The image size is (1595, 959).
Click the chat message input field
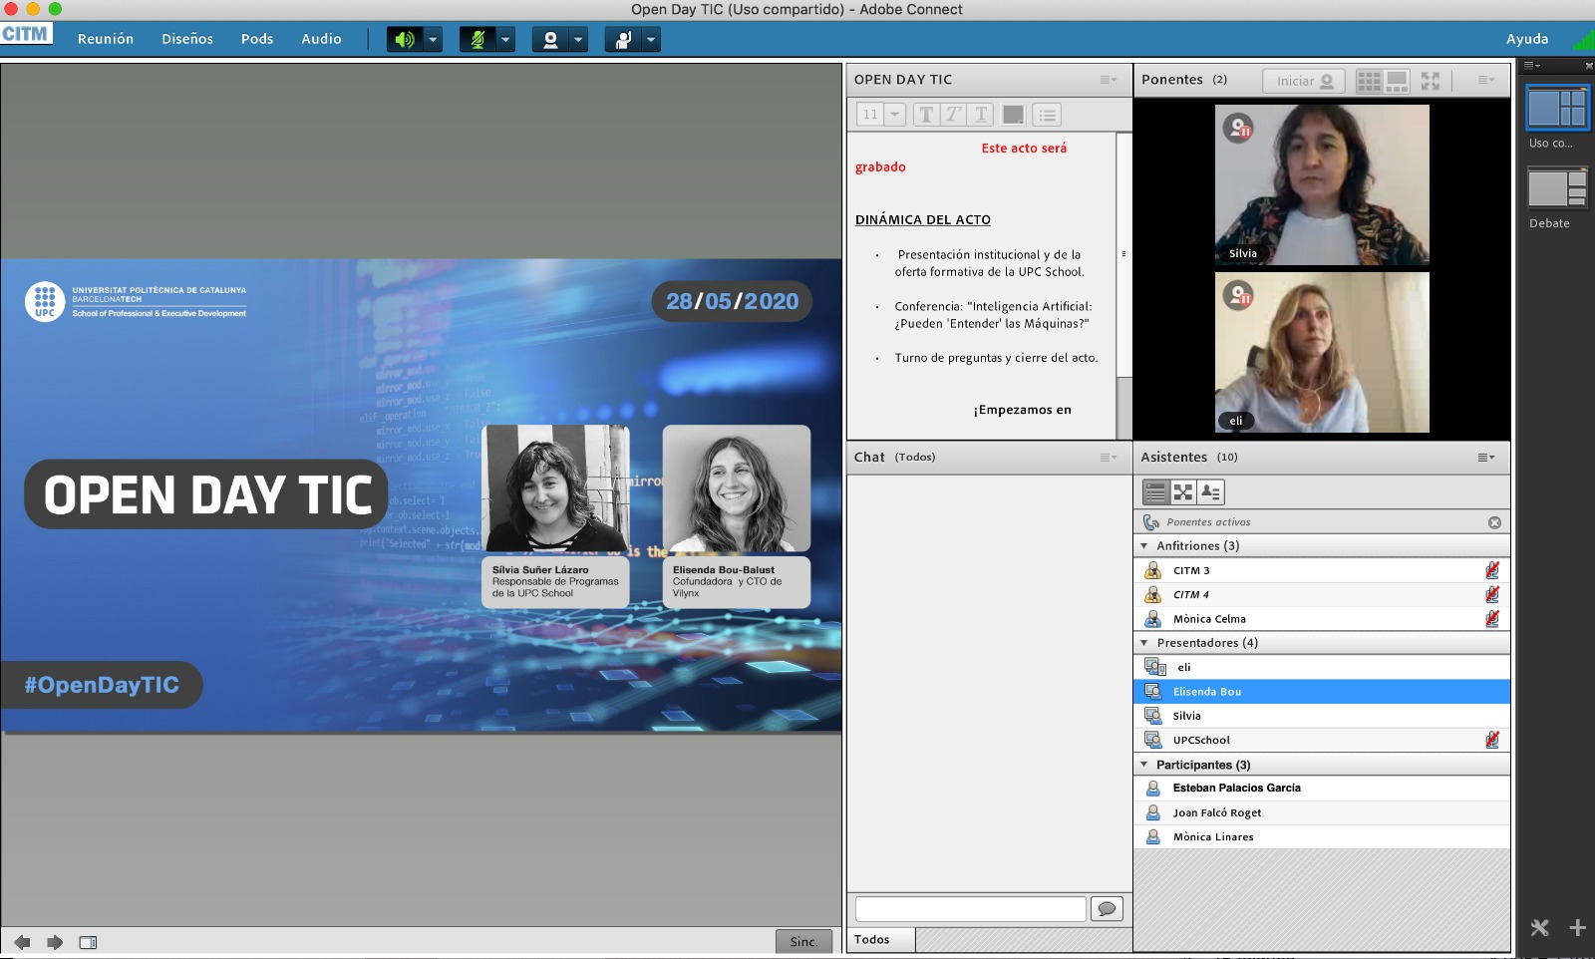pyautogui.click(x=970, y=908)
